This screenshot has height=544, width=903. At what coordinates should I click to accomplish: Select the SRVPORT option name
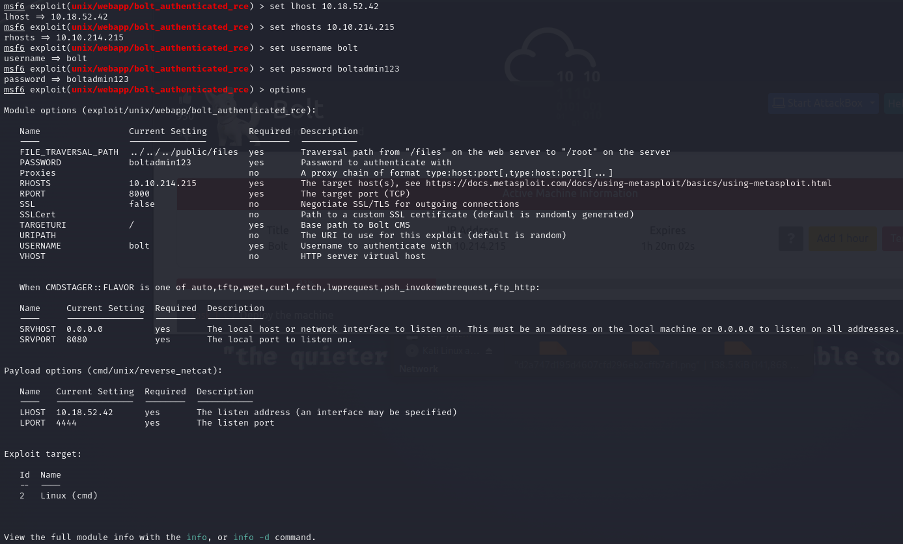[38, 340]
